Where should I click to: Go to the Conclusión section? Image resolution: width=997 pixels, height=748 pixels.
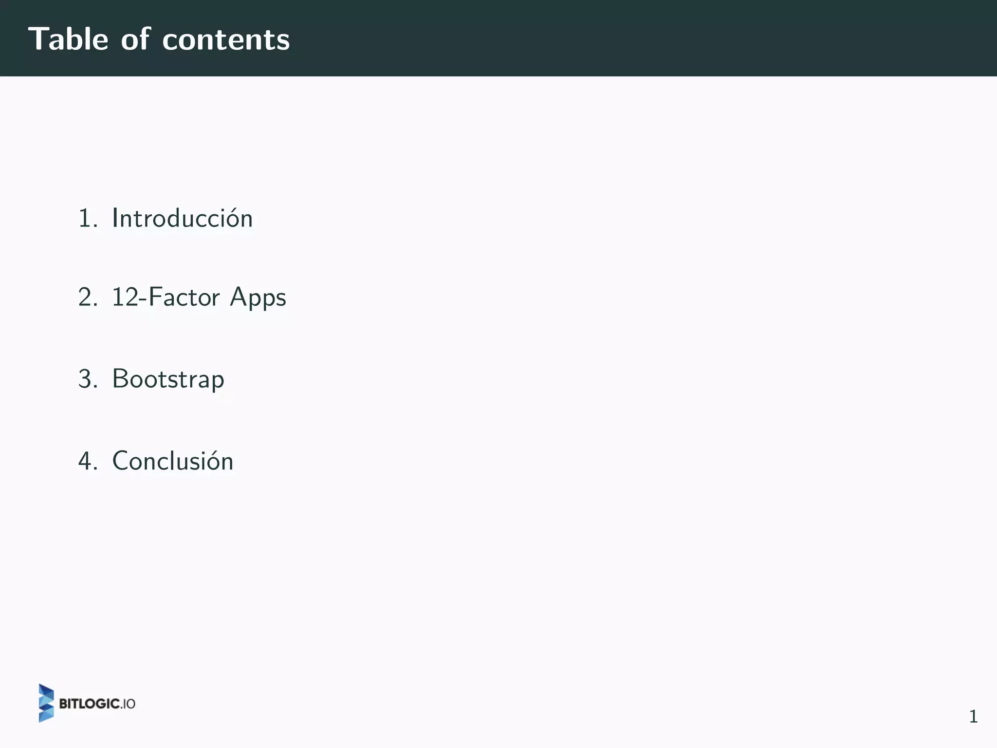[173, 461]
